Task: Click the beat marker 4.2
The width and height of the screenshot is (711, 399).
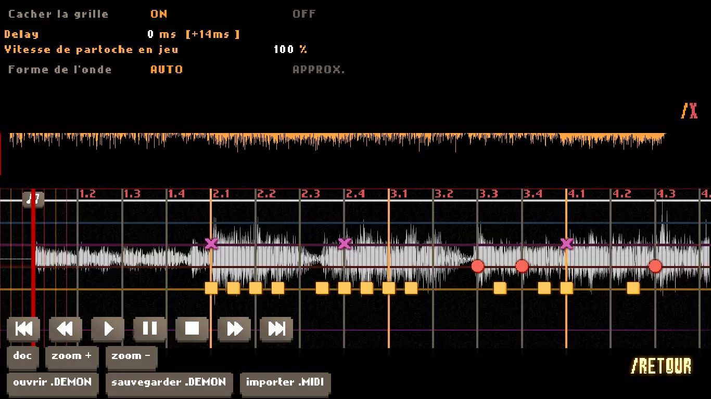Action: click(621, 194)
